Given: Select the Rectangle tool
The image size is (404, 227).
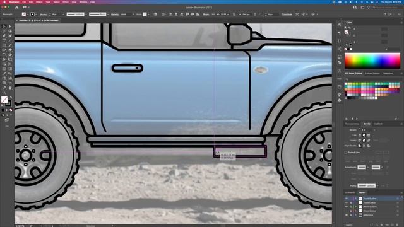Looking at the screenshot, I should click(4, 45).
